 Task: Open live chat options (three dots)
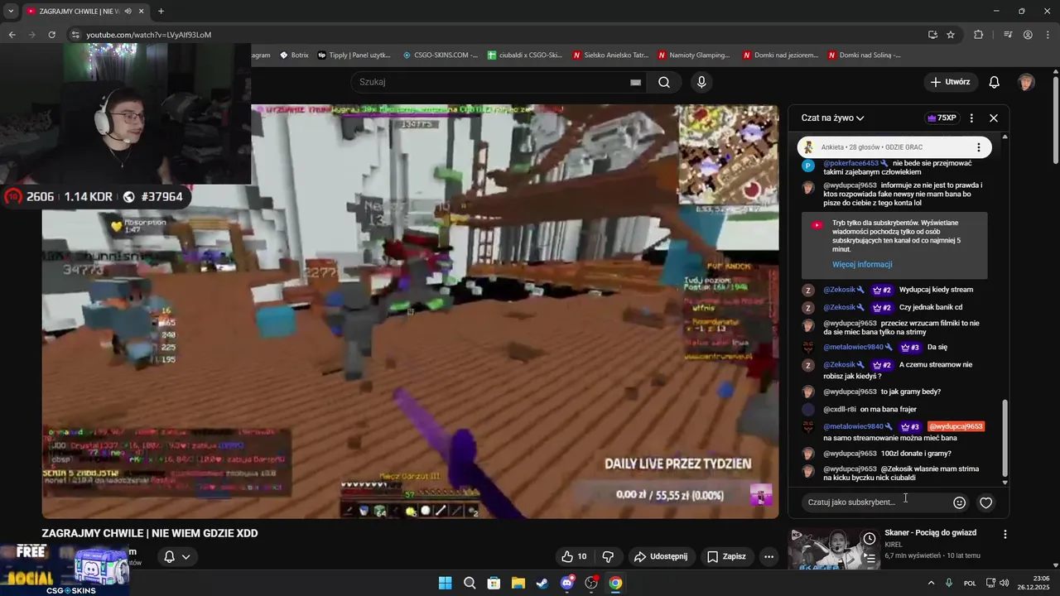pos(971,118)
